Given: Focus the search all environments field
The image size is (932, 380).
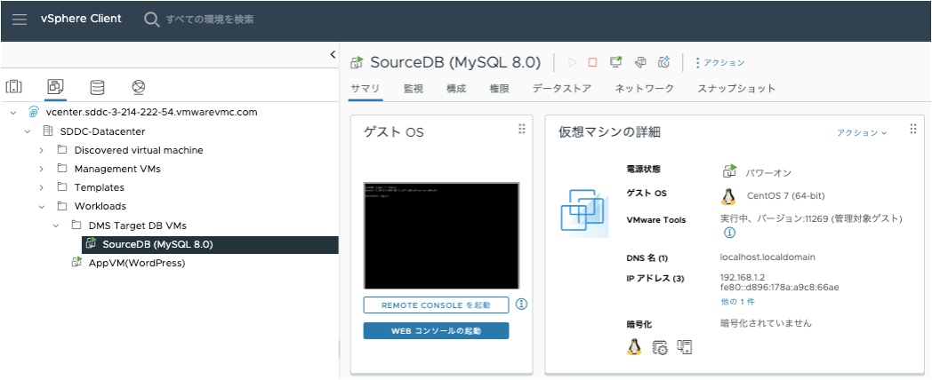Looking at the screenshot, I should pos(210,19).
